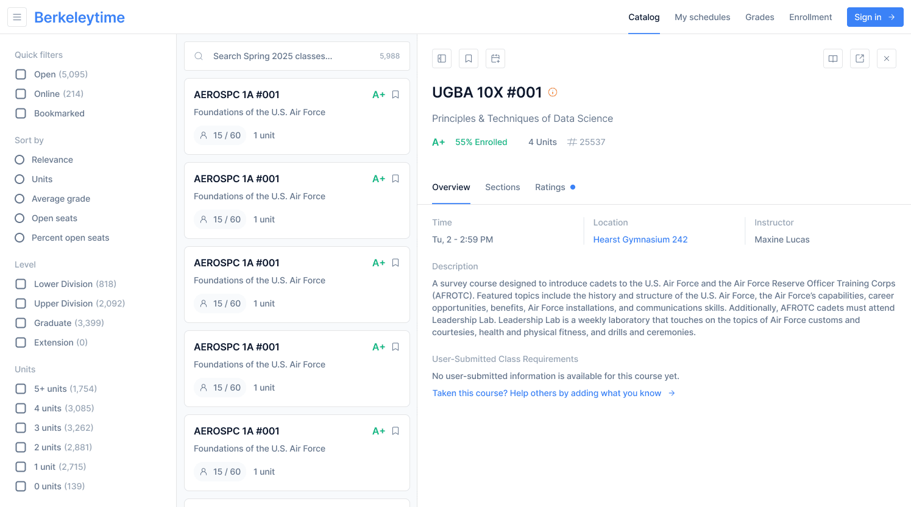This screenshot has height=507, width=911.
Task: Filter by Lower Division level
Action: 21,284
